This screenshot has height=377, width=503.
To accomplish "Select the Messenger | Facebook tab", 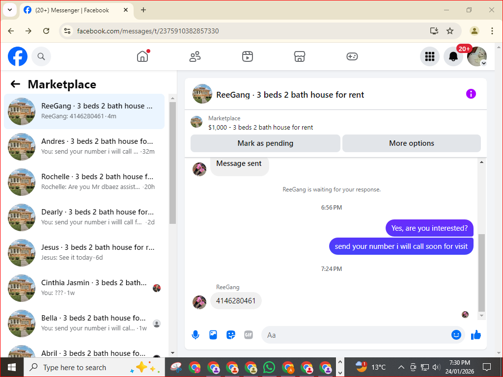I will click(76, 10).
